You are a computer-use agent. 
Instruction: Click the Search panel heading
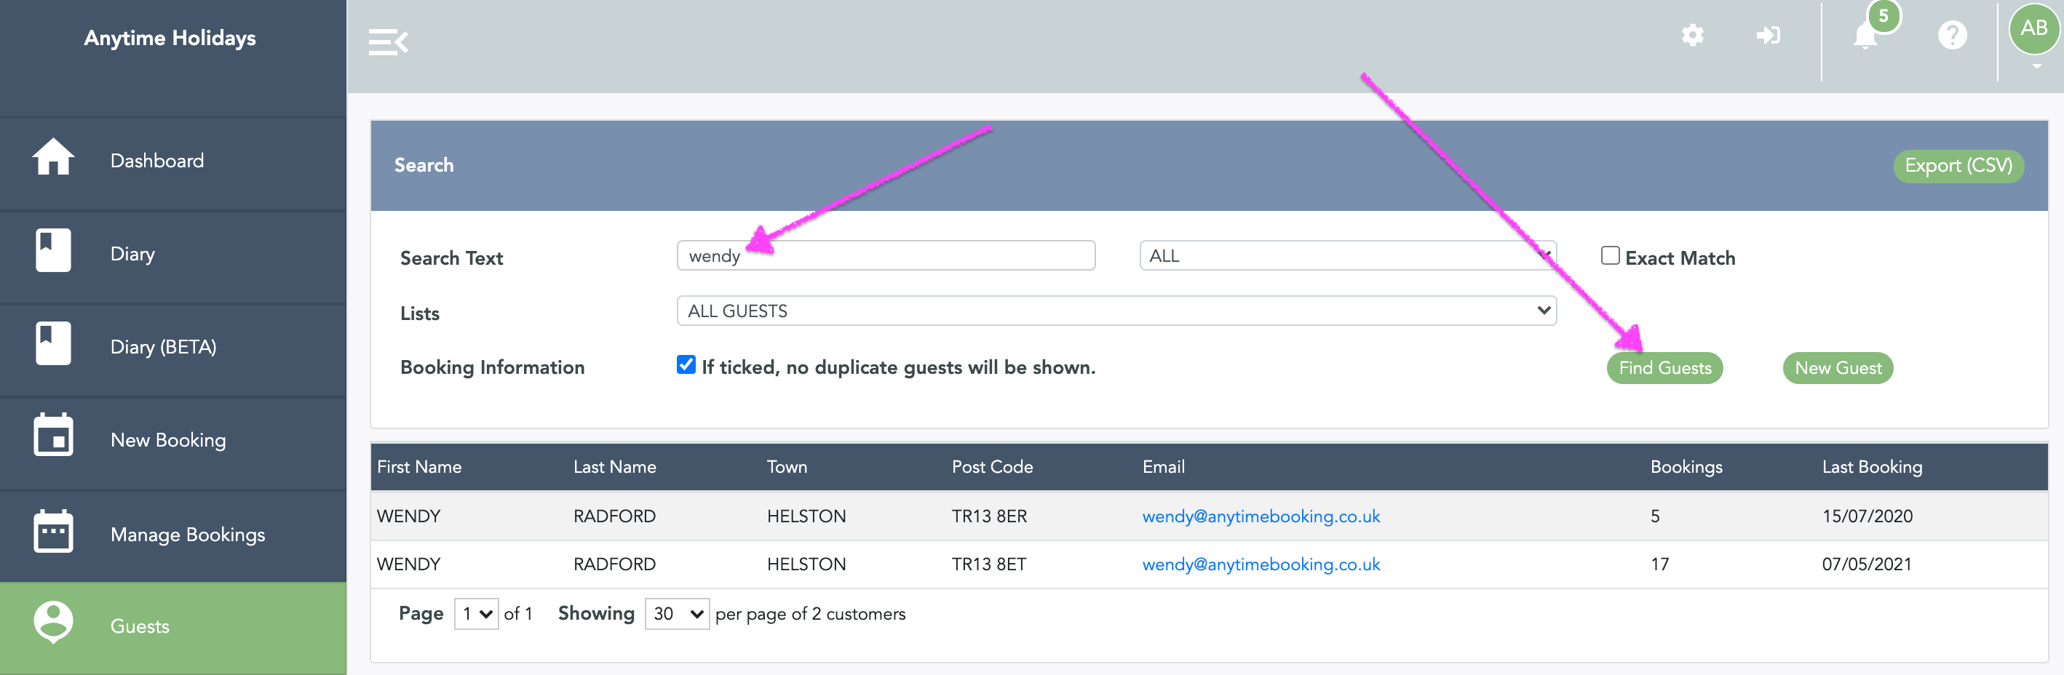coord(424,165)
